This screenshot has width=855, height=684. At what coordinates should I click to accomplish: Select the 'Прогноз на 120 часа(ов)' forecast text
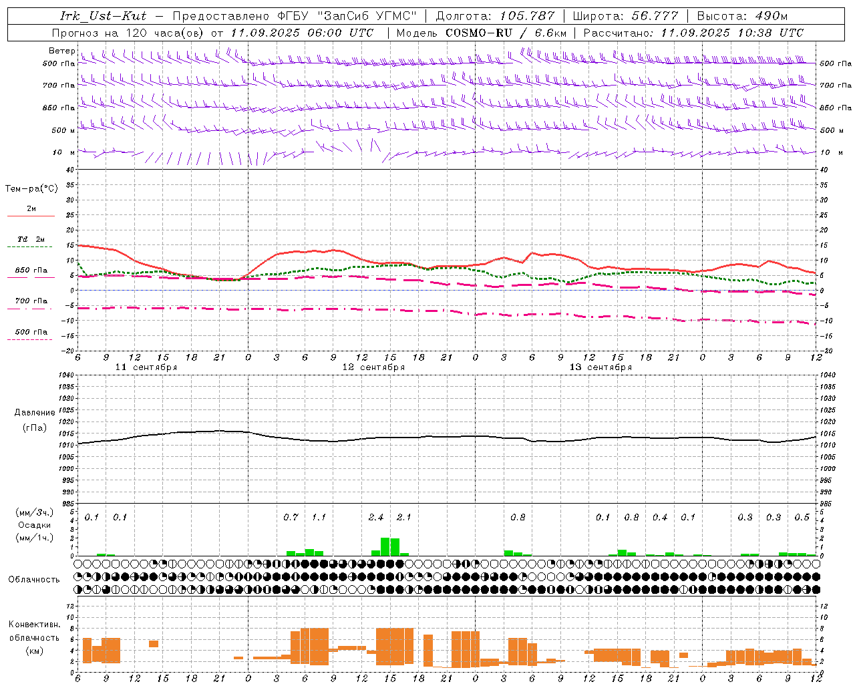[x=128, y=32]
